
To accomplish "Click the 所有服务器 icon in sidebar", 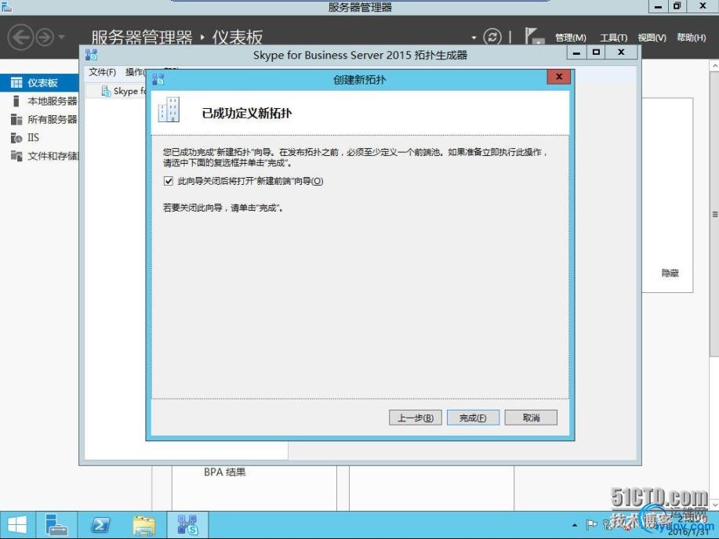I will 16,119.
